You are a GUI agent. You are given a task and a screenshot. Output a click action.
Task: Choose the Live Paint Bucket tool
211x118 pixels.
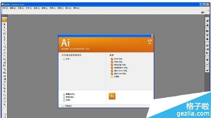4,88
